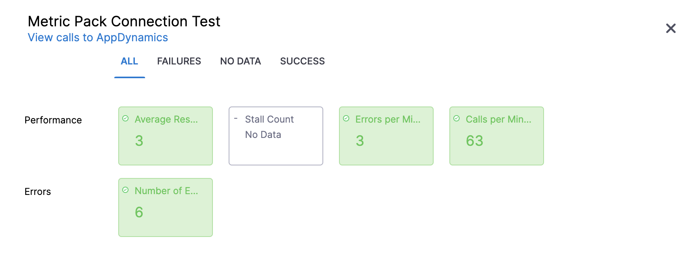The height and width of the screenshot is (279, 693).
Task: Select the Errors per Mi... metric card
Action: [x=386, y=136]
